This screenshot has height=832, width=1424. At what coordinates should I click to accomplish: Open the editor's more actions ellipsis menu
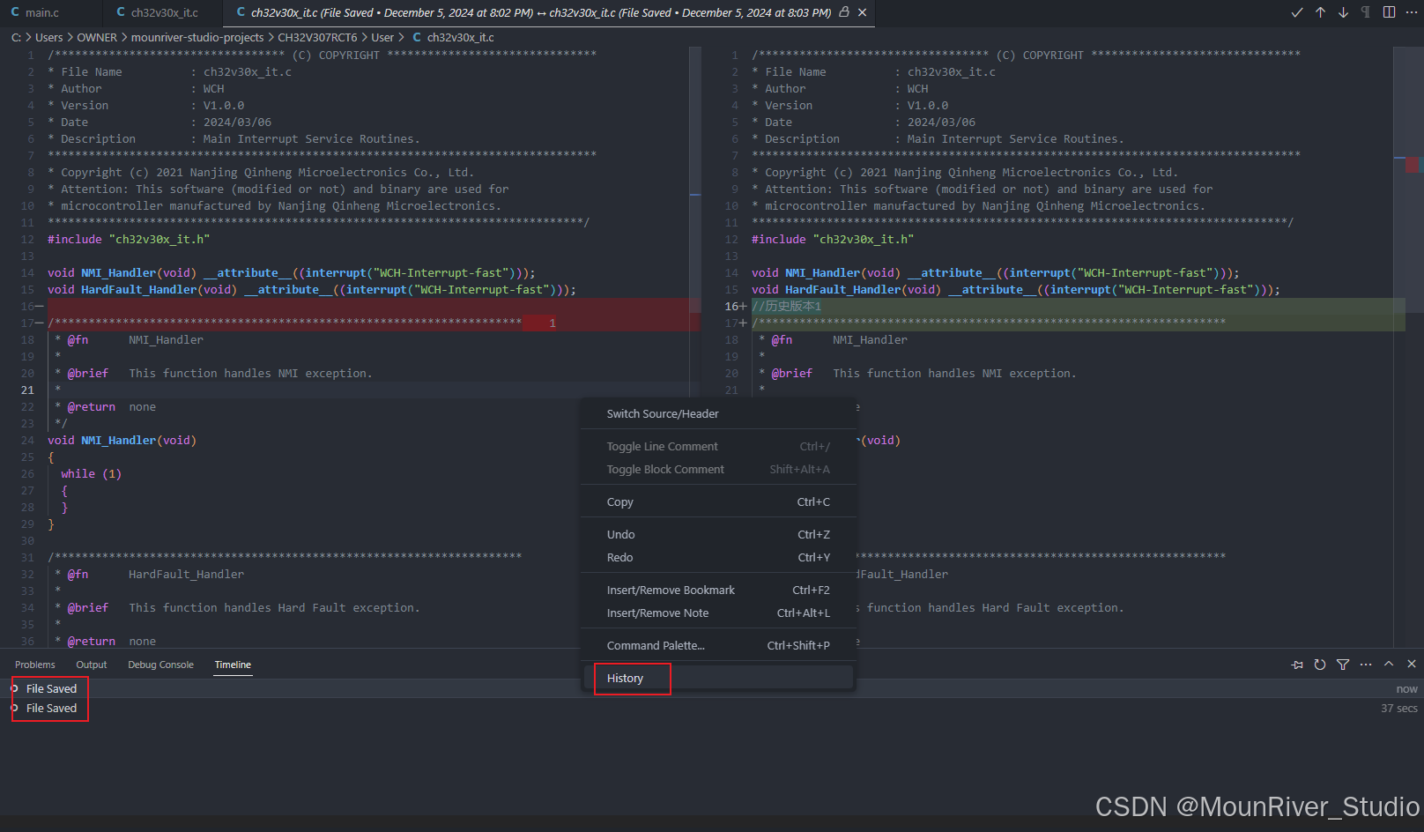tap(1412, 12)
